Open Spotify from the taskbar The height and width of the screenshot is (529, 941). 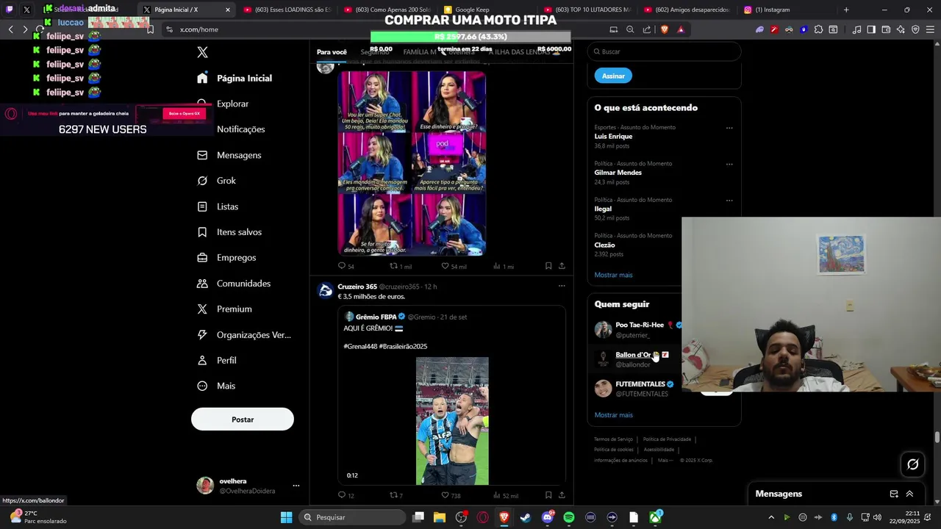pos(568,517)
